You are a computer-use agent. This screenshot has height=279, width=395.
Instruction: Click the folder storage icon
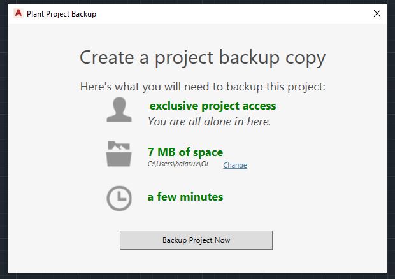click(x=119, y=154)
